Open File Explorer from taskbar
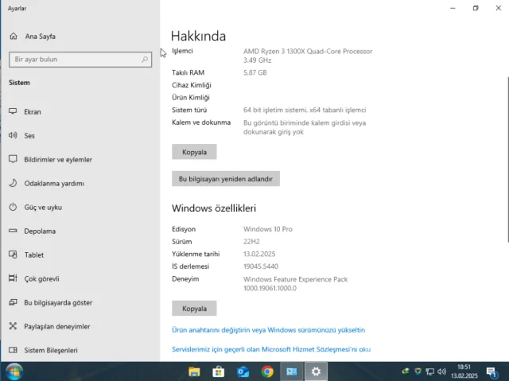 pyautogui.click(x=194, y=371)
